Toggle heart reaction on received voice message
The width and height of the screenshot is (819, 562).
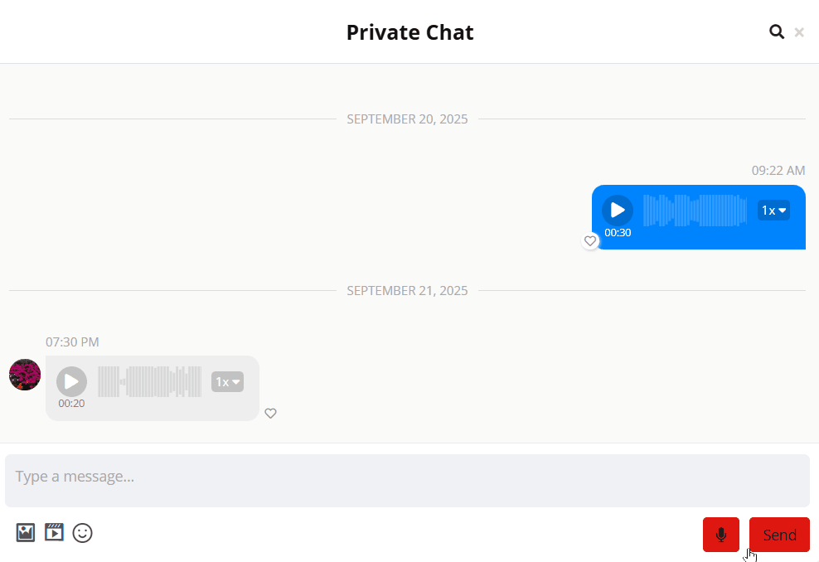point(270,414)
